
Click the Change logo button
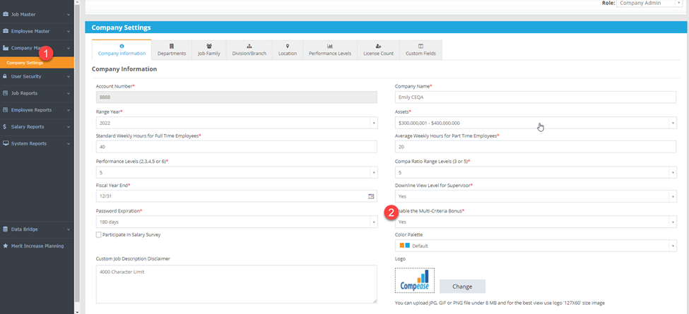click(x=462, y=286)
